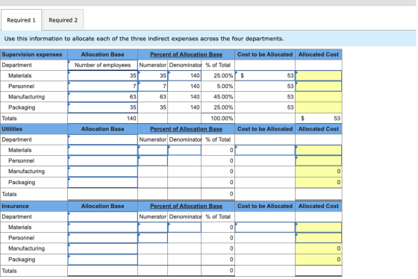This screenshot has width=418, height=279.
Task: Click Insurance Packaging allocation base field
Action: (x=103, y=260)
